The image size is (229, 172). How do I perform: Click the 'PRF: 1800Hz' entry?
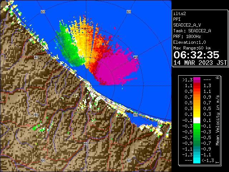tap(187, 37)
